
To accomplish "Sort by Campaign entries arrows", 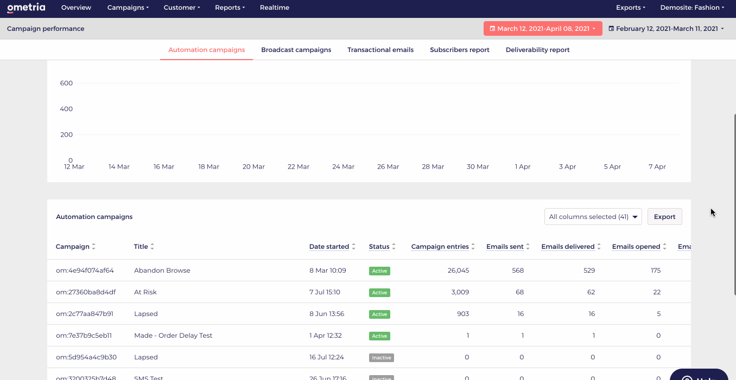I will point(473,247).
